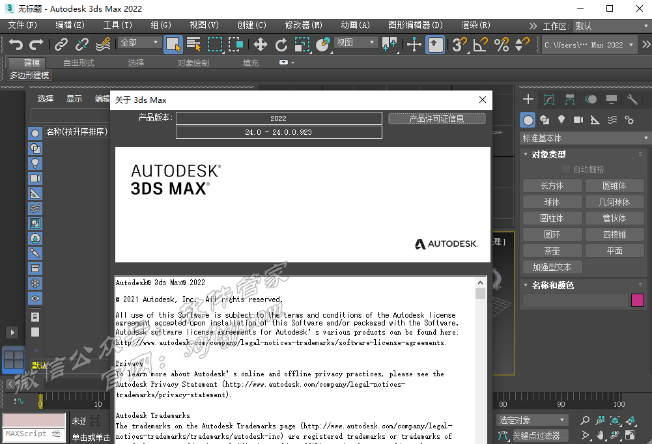652x444 pixels.
Task: Switch to the 自由形式 ribbon tab
Action: [x=79, y=62]
